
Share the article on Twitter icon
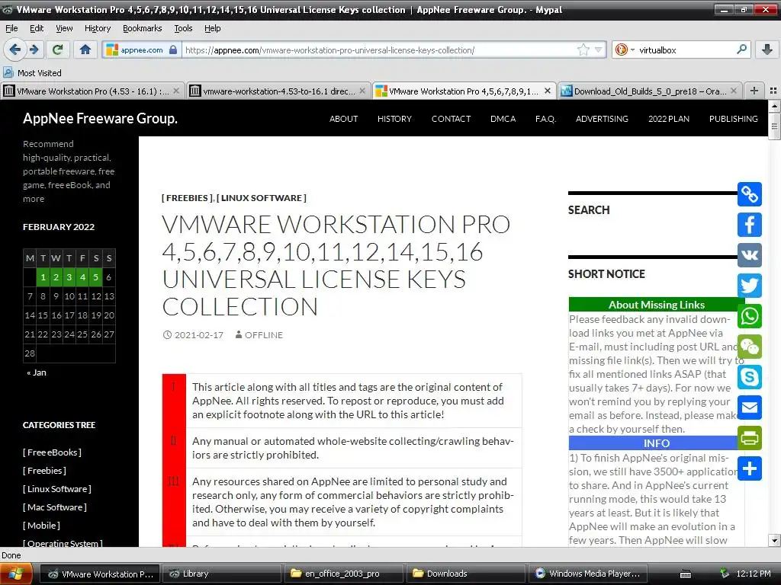750,286
